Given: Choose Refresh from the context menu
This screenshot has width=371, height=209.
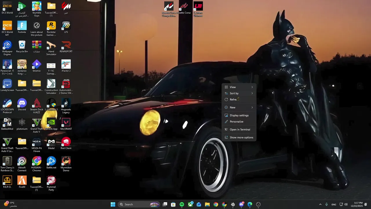Looking at the screenshot, I should point(239,100).
